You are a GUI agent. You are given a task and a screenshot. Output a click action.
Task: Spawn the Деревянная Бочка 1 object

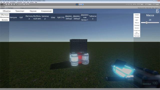pos(85,17)
